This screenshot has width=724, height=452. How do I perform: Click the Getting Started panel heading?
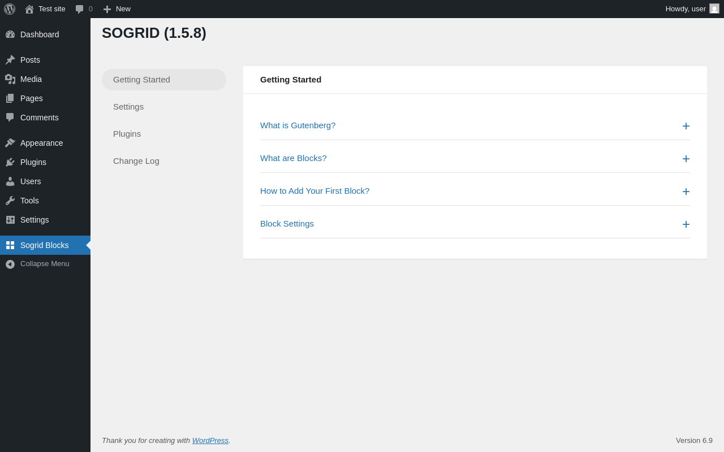tap(291, 80)
